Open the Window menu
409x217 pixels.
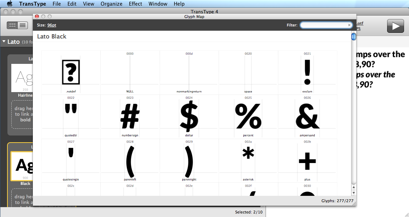[x=158, y=4]
